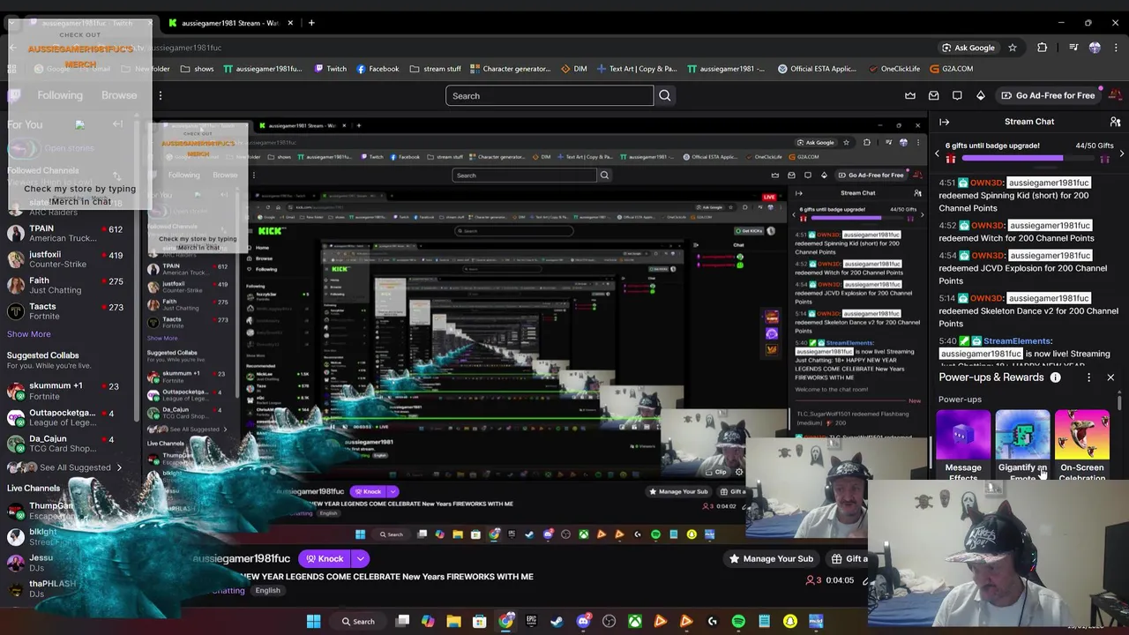Open Windows Start menu
This screenshot has height=635, width=1129.
(313, 622)
